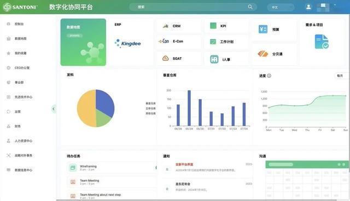This screenshot has width=350, height=201.
Task: Click the info icon next to 进度
Action: 269,76
